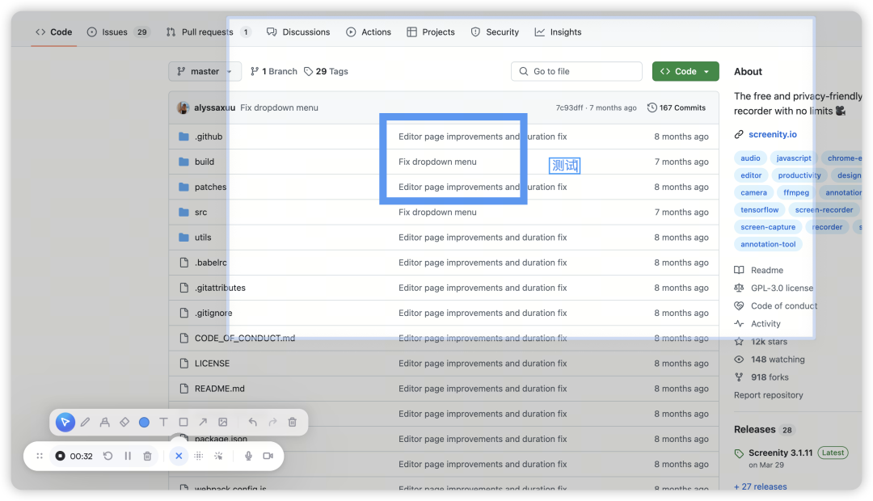Open the patches folder
Screen dimensions: 873x501
210,187
